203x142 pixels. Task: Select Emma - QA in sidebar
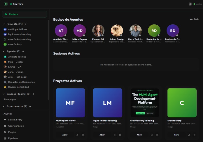tap(15, 67)
